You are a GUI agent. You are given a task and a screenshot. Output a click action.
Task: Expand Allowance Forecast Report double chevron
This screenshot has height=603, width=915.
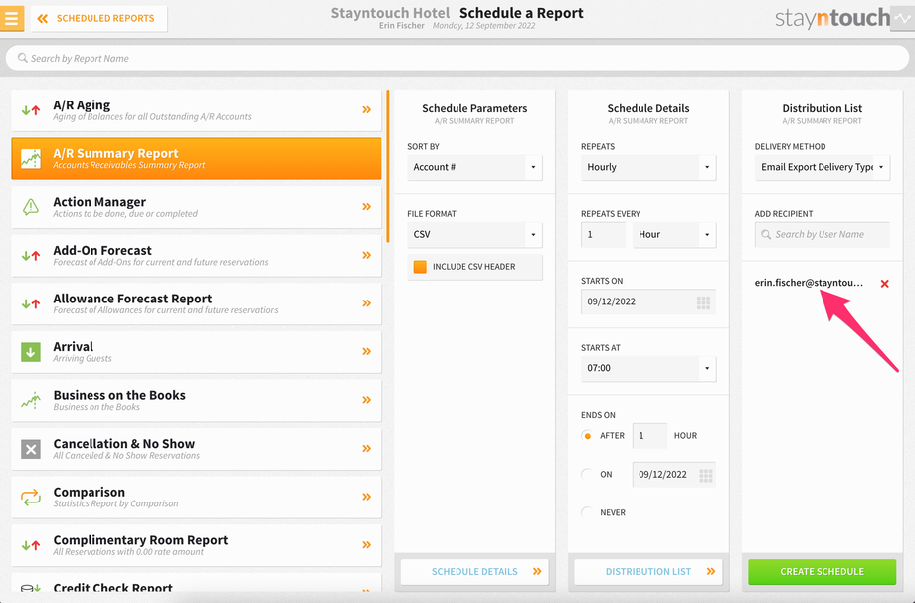tap(366, 303)
